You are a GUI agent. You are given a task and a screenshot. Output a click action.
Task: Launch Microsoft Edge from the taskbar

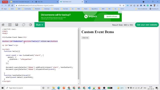tap(59, 88)
